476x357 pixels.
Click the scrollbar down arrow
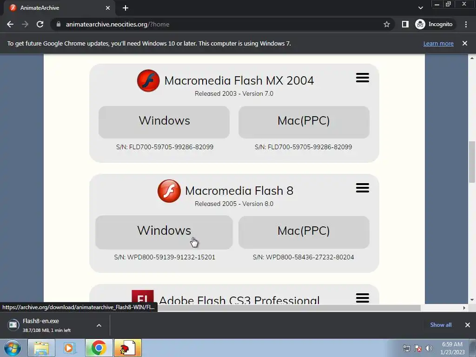pos(472,300)
